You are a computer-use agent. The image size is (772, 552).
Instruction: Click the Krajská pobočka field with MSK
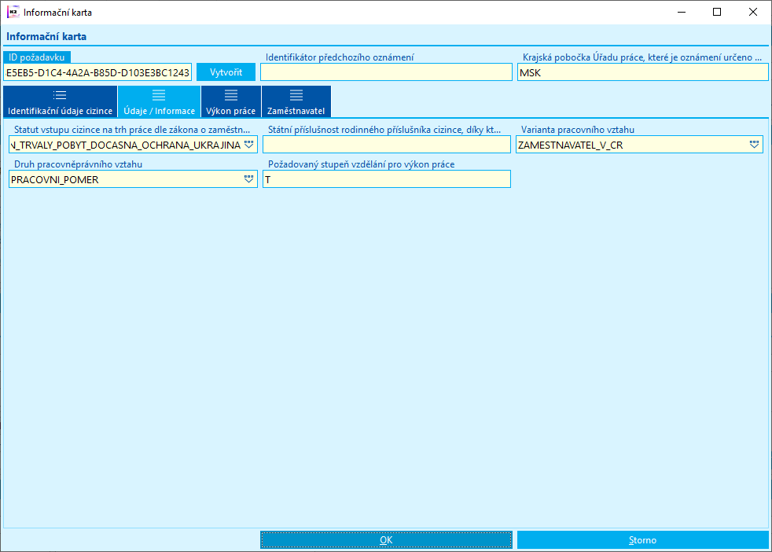[x=642, y=72]
